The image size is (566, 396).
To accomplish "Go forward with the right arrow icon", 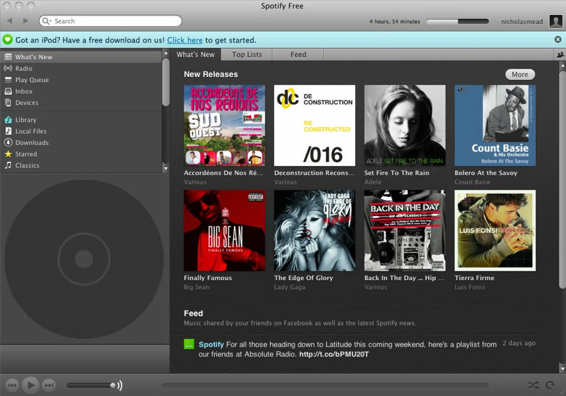I will point(26,21).
